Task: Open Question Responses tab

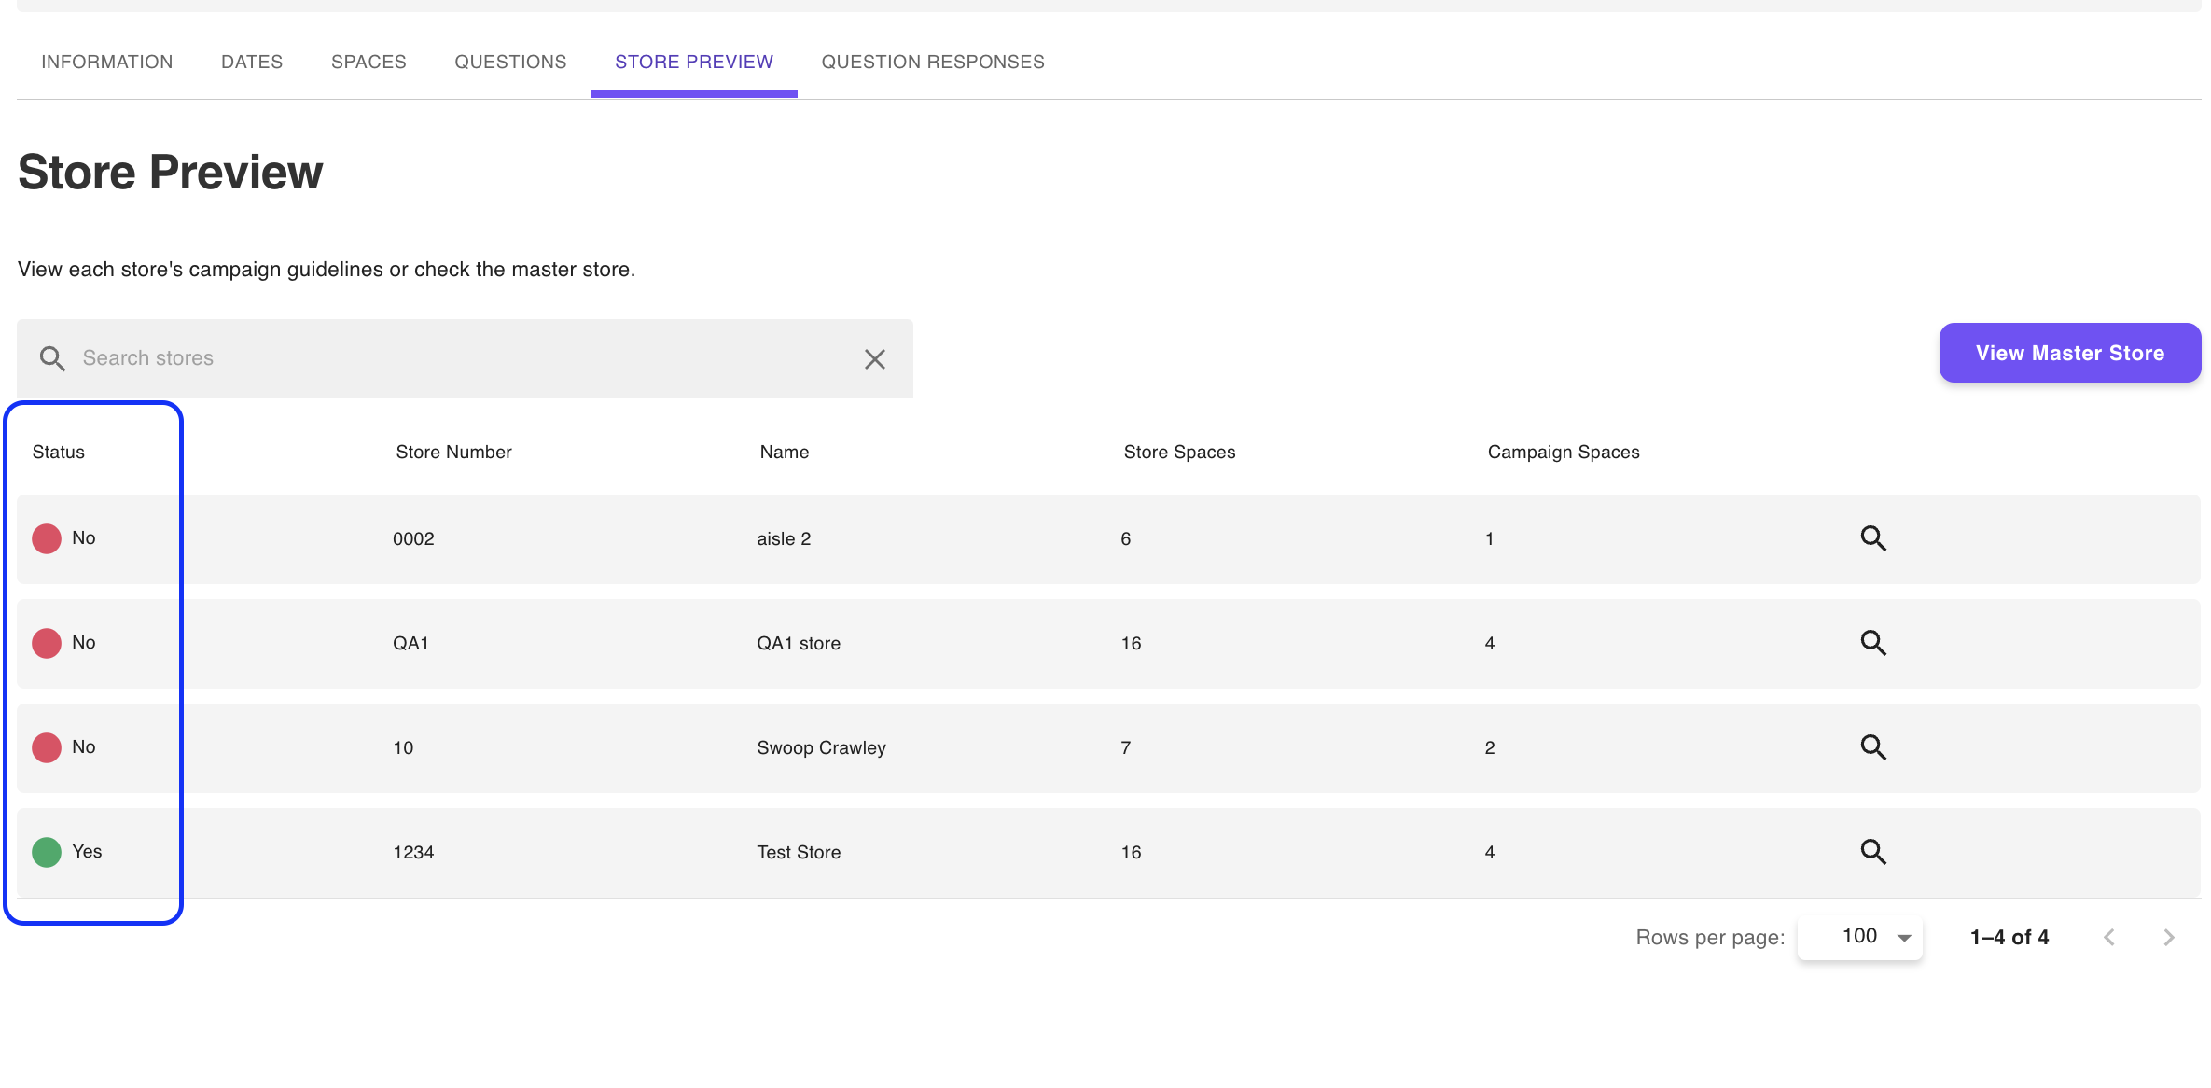Action: pyautogui.click(x=933, y=62)
